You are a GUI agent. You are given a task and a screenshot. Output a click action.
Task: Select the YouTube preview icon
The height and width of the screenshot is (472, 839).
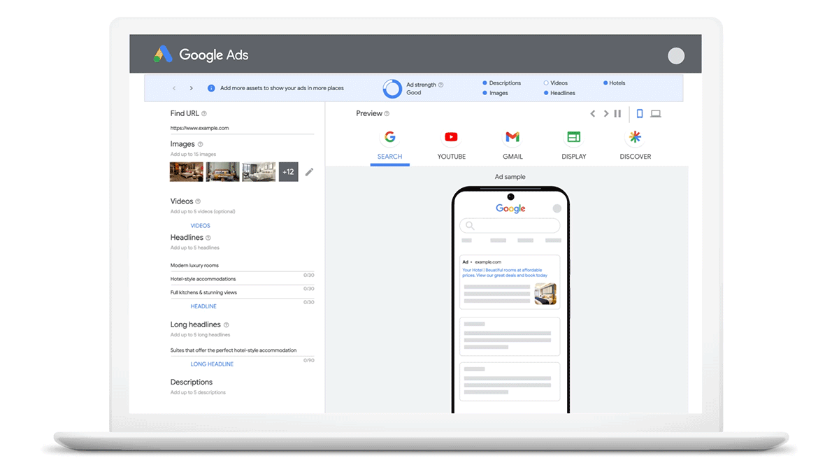[451, 137]
